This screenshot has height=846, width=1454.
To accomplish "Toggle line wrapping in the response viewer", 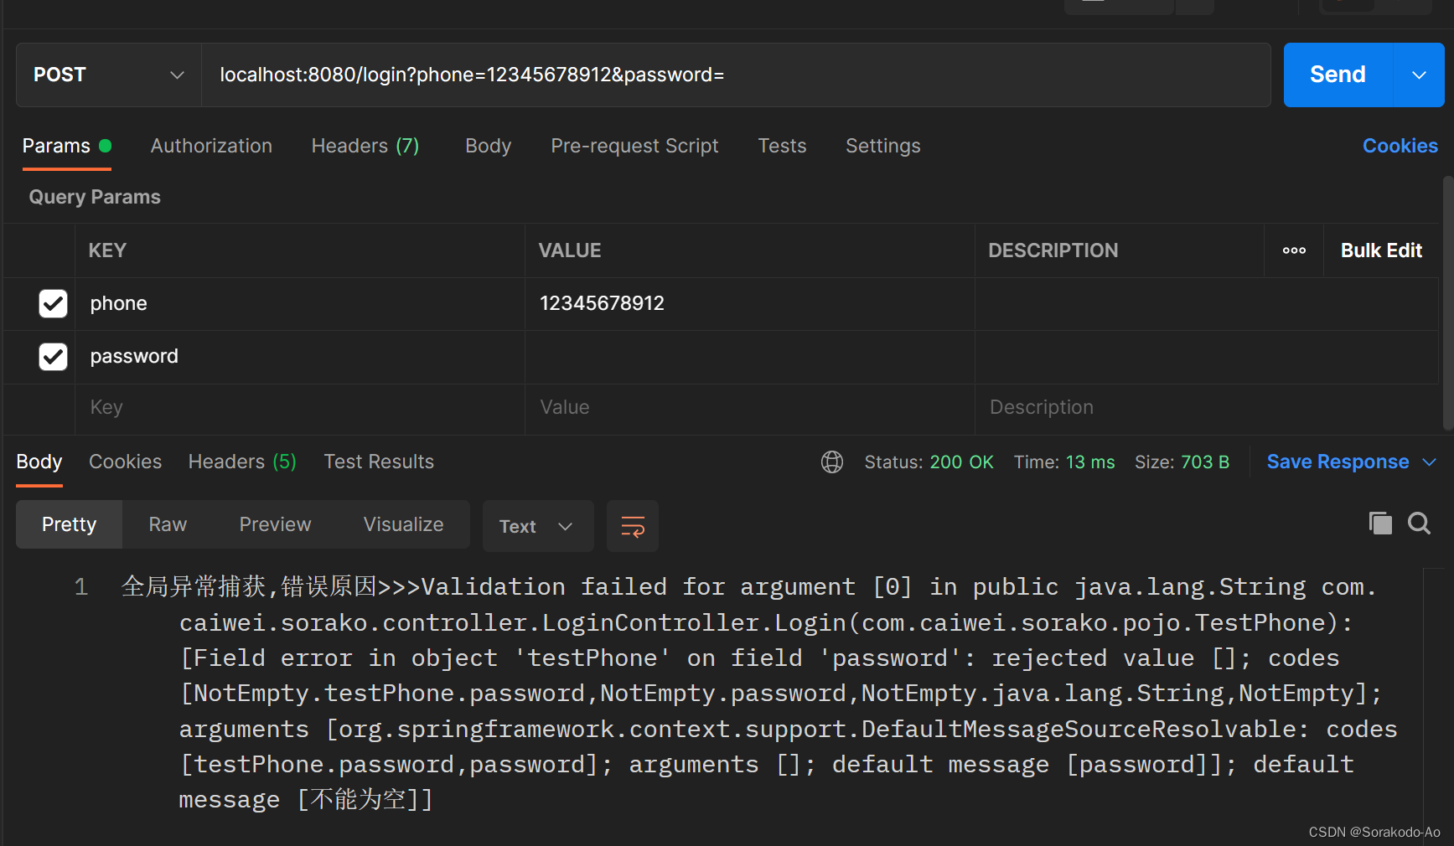I will [x=632, y=526].
